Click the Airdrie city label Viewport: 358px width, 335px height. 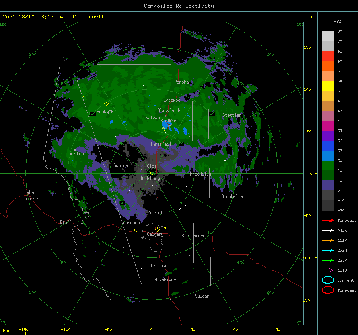(x=157, y=213)
